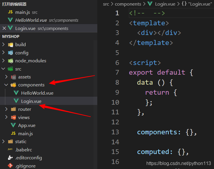Click the Vue icon beside HelloWorld.vue in tree
214x169 pixels.
point(16,93)
